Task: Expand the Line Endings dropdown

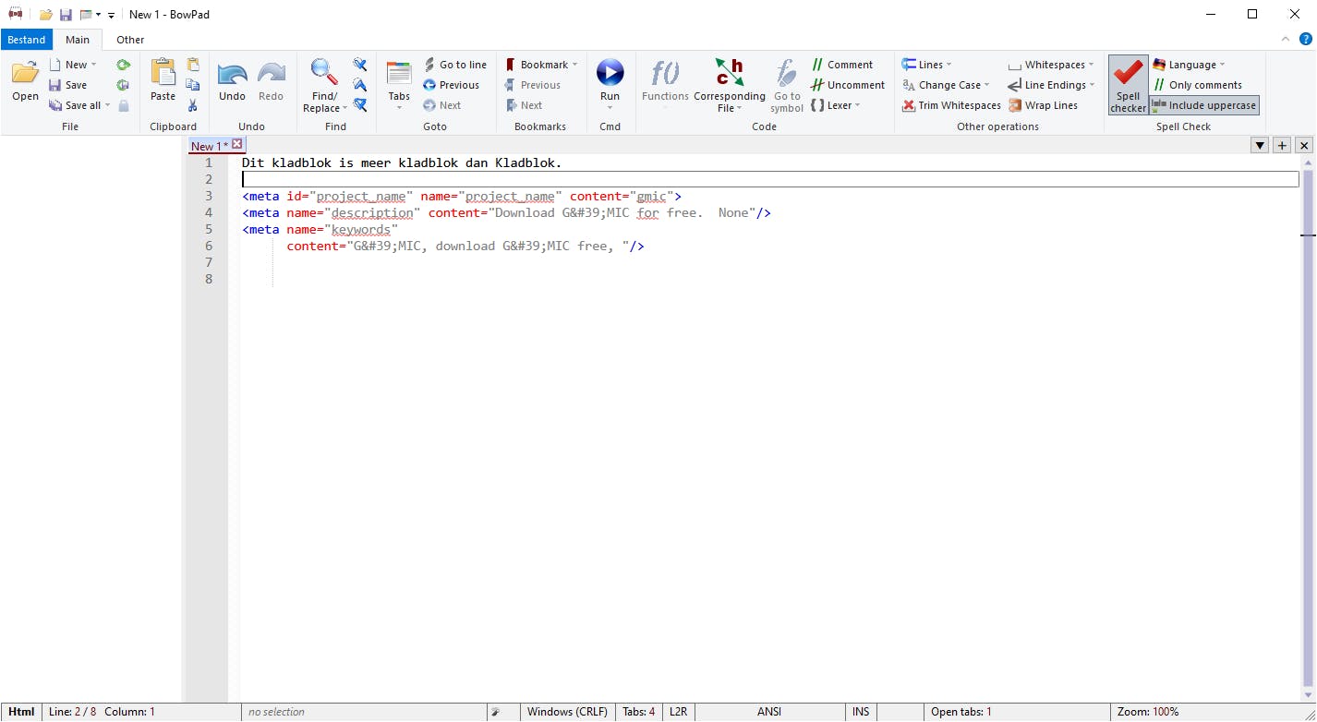Action: tap(1051, 85)
